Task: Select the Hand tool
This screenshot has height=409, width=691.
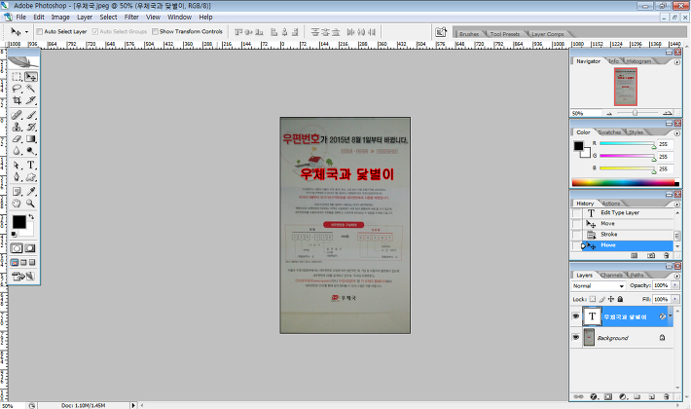Action: 17,204
